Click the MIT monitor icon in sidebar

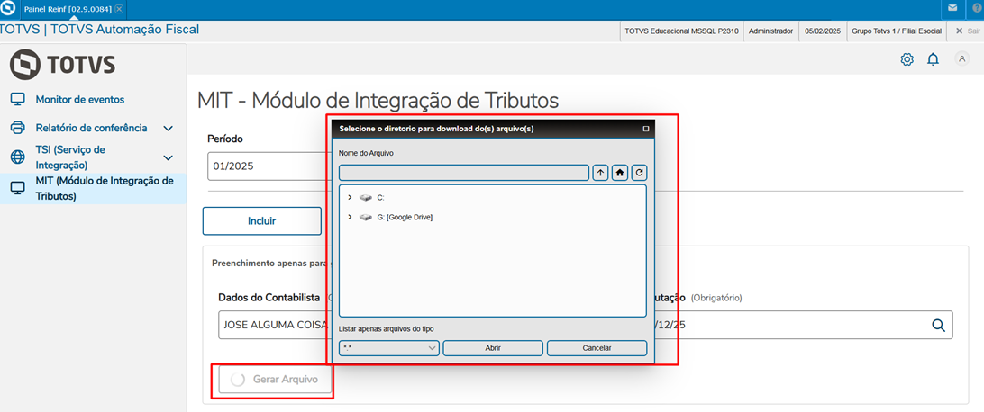(18, 189)
